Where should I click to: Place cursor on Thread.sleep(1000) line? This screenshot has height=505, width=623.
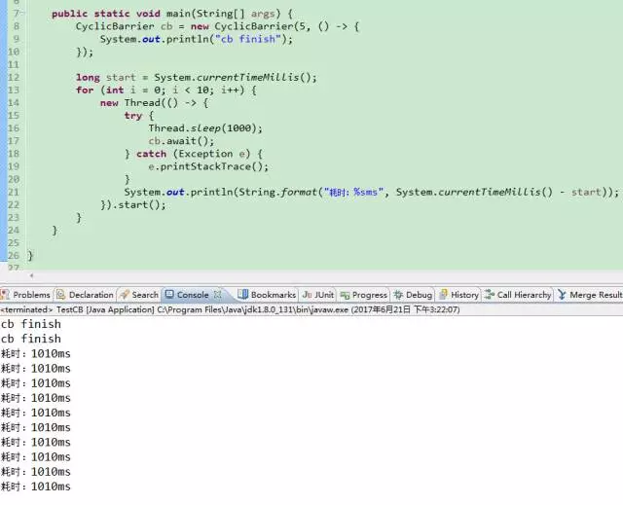(205, 128)
